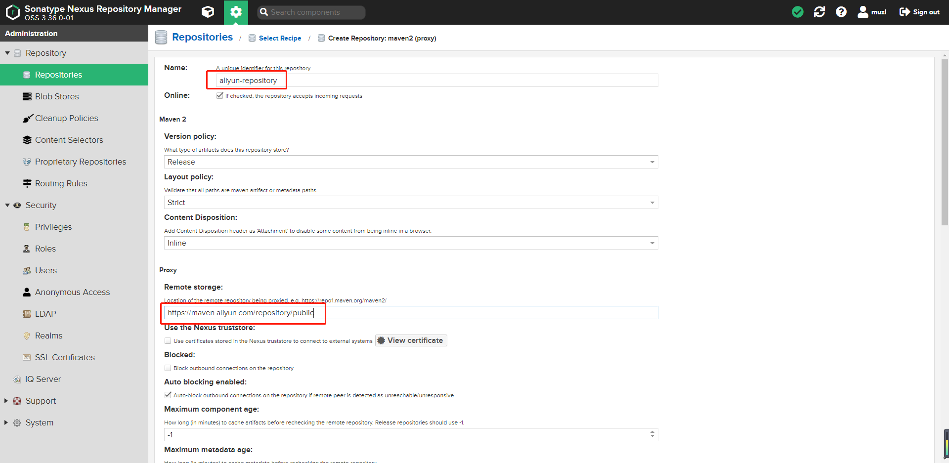949x463 pixels.
Task: Open the Version policy Release dropdown
Action: 411,162
